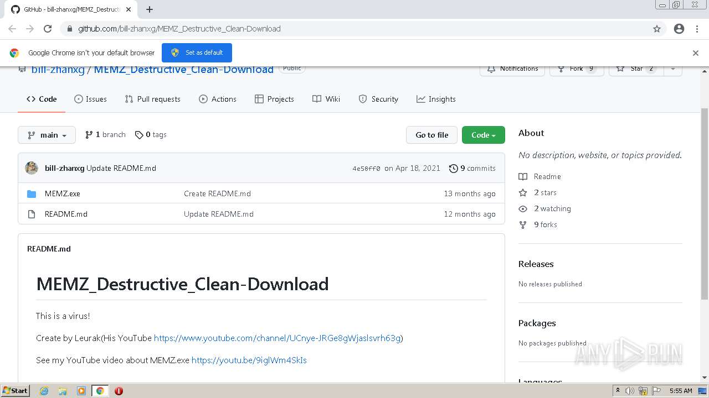This screenshot has height=398, width=709.
Task: Click the forks icon in About sidebar
Action: 523,225
